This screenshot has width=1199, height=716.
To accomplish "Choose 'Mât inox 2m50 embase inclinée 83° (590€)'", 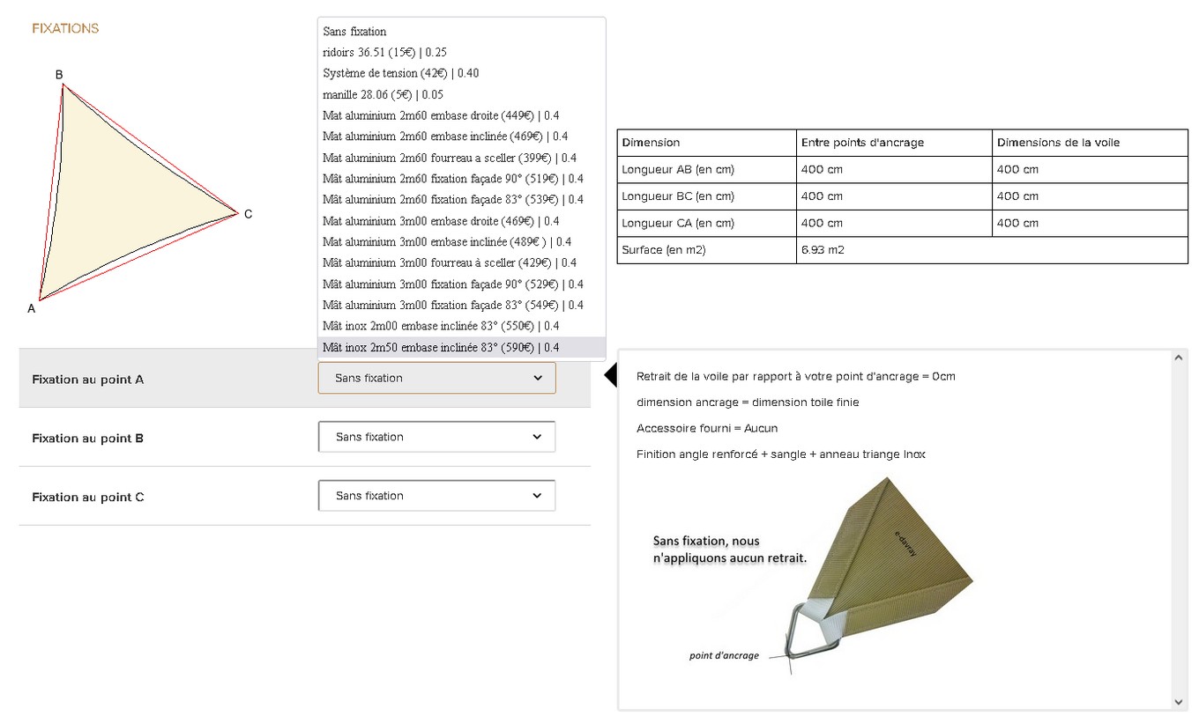I will (x=461, y=348).
